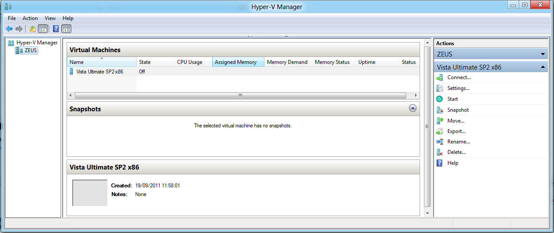554x233 pixels.
Task: Expand the ZEUS actions section arrow
Action: click(x=543, y=54)
